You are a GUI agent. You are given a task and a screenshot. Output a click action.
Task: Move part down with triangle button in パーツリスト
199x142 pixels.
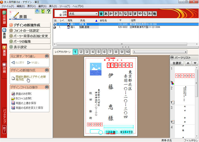[195, 63]
